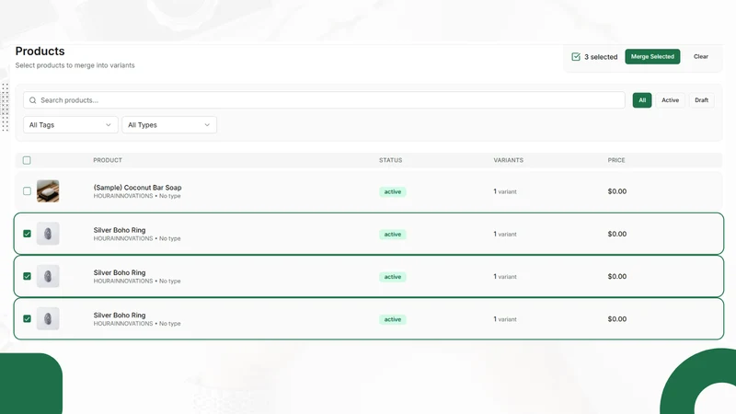Focus the Search products field

point(324,100)
